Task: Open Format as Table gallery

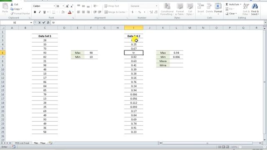Action: click(180, 9)
